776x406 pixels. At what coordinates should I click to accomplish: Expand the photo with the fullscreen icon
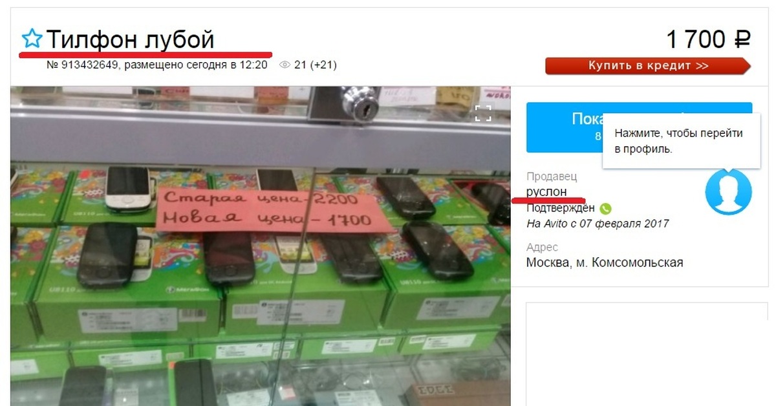(484, 113)
